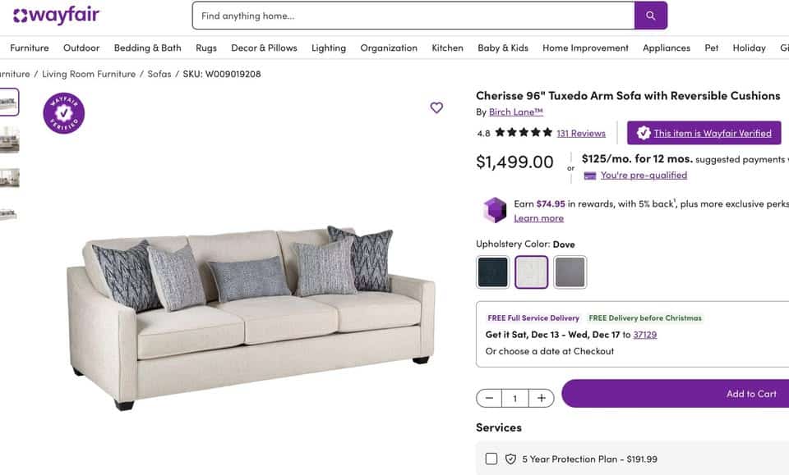Click the purple rewards gem icon
Screen dimensions: 789x475
495,210
